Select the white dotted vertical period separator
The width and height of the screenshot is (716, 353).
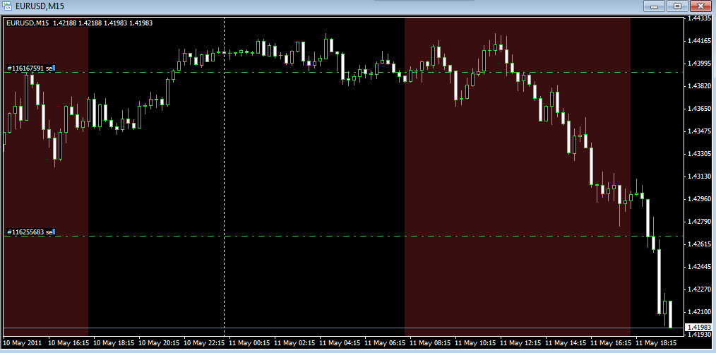225,177
